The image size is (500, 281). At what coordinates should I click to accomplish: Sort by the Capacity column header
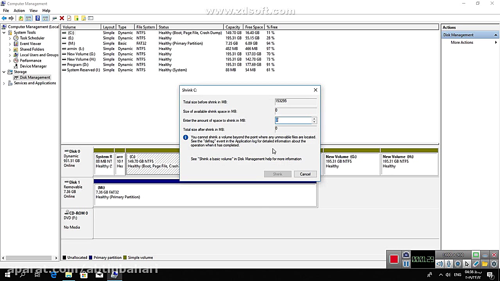tap(234, 27)
